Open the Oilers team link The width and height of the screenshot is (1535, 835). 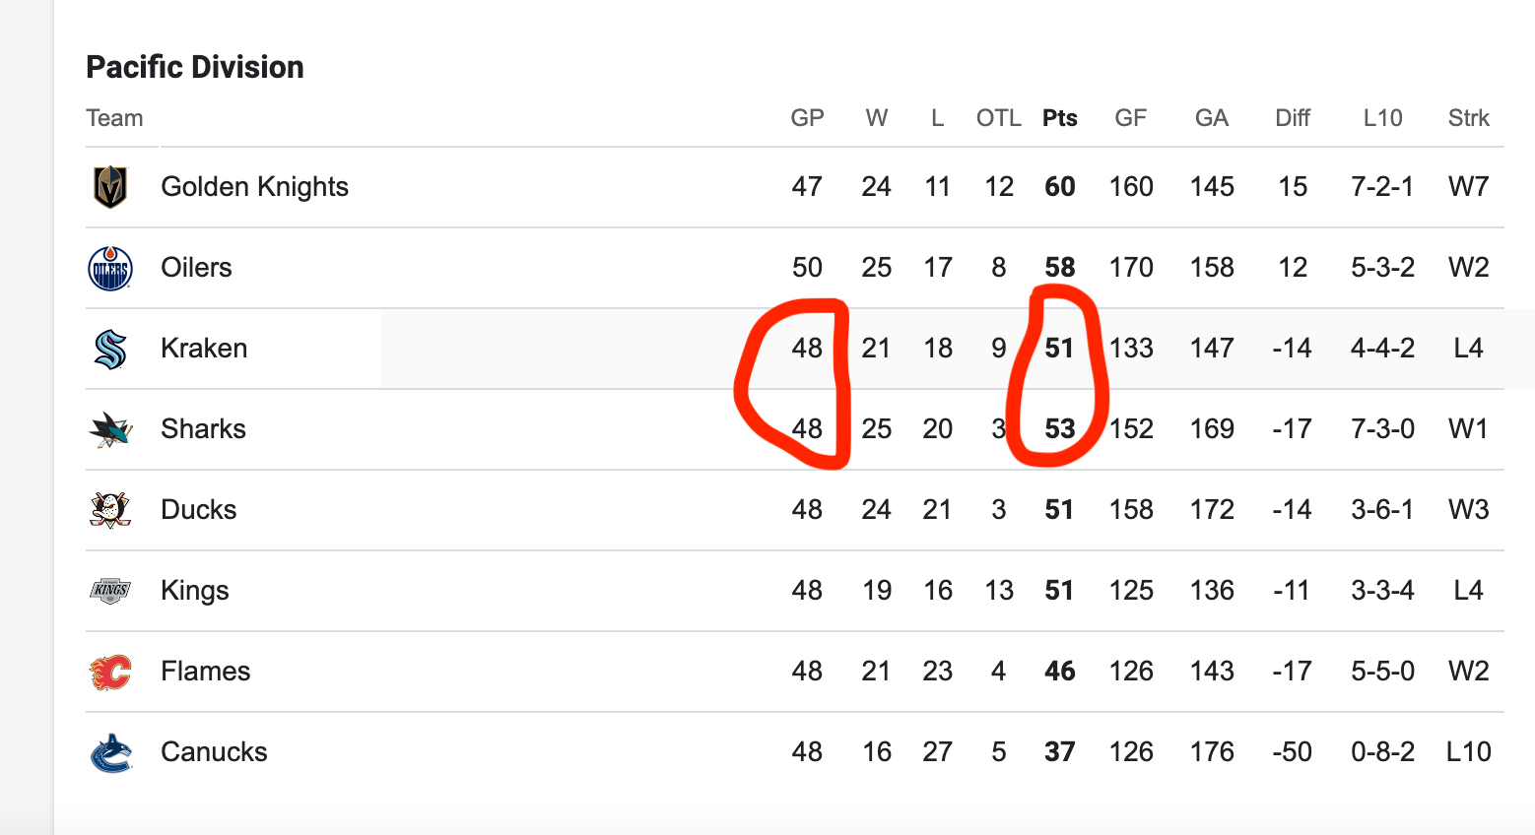point(196,268)
